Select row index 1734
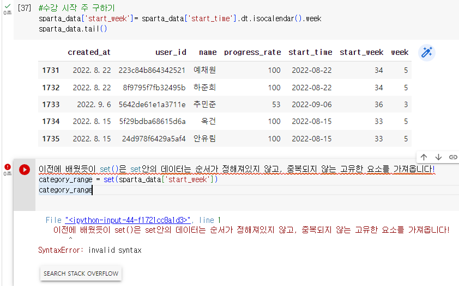Screen dimensions: 459x286 coord(51,121)
